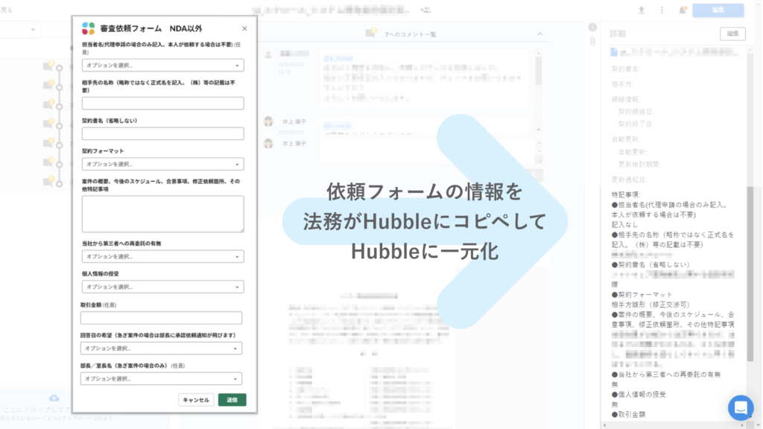
Task: Focus the 契約書名 input box
Action: [x=162, y=134]
